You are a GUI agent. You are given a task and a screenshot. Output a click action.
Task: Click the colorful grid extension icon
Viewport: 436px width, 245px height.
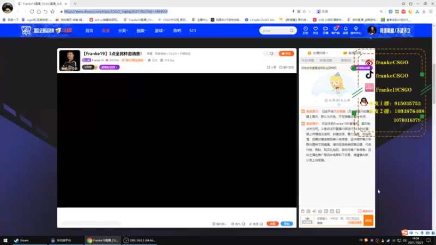tap(397, 11)
